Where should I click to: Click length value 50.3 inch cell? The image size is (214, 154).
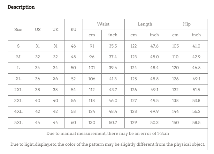pyautogui.click(x=154, y=123)
